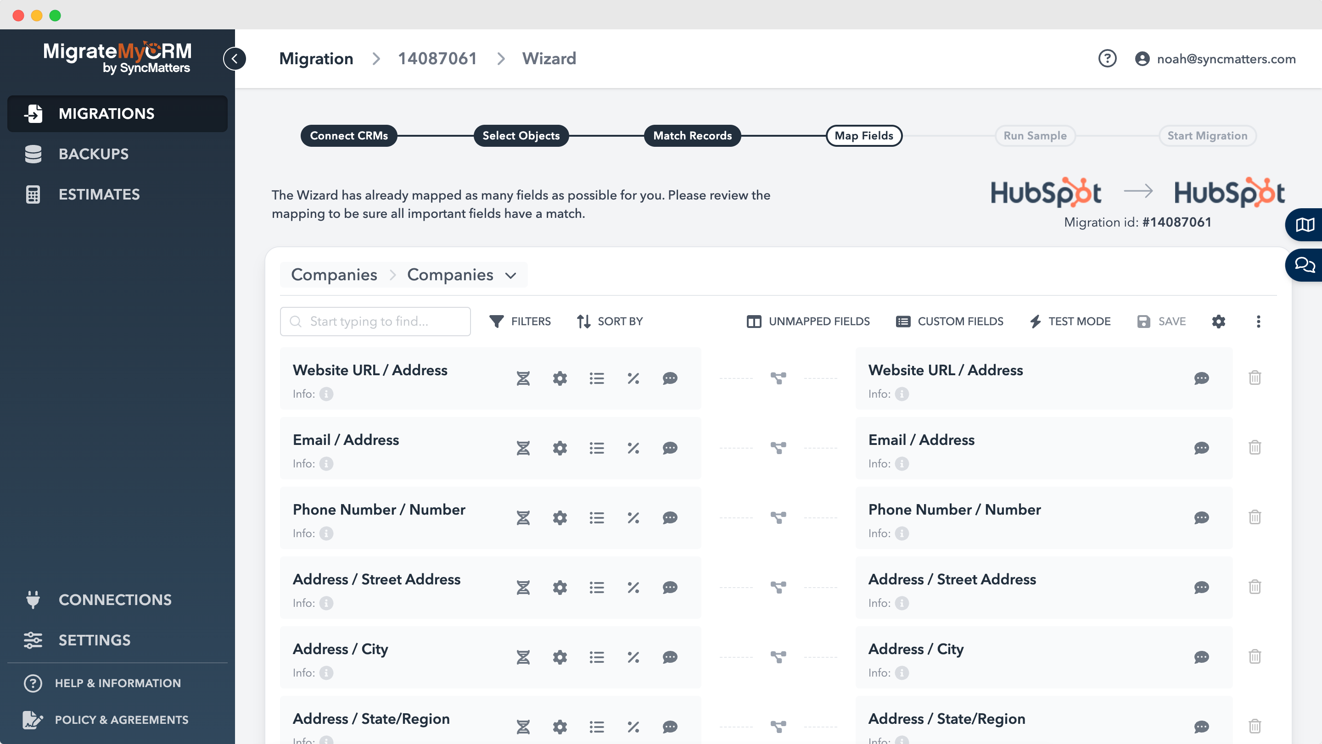Expand the Map Fields wizard step
Screen dimensions: 1322x744
(x=863, y=135)
